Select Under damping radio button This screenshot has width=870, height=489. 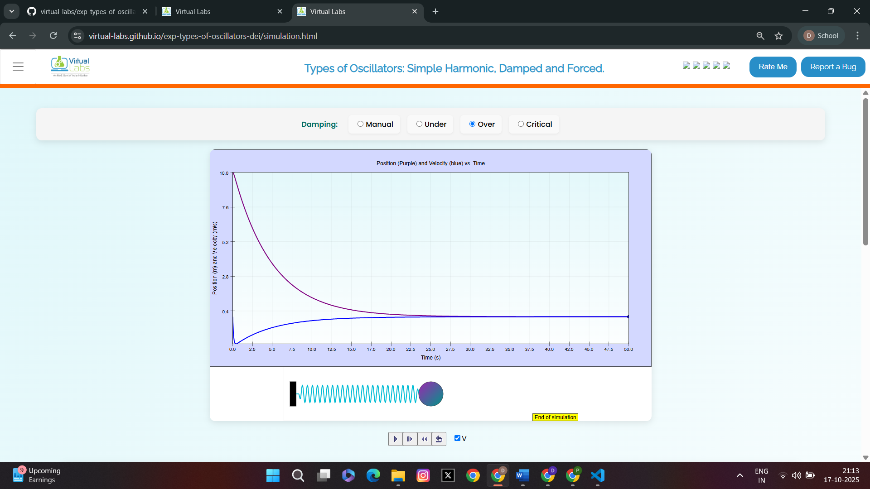(419, 124)
